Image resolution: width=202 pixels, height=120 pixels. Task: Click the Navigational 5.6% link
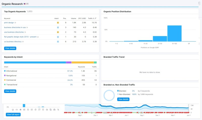click(x=70, y=76)
